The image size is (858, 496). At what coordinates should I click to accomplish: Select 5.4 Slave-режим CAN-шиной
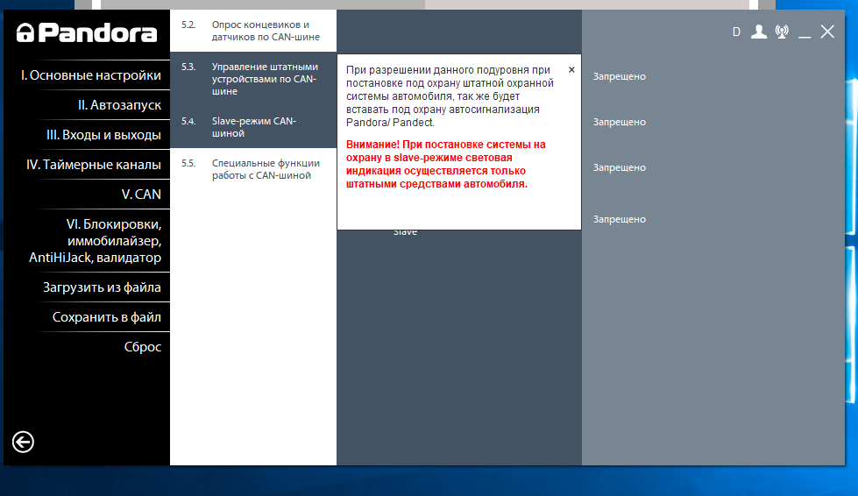point(252,127)
